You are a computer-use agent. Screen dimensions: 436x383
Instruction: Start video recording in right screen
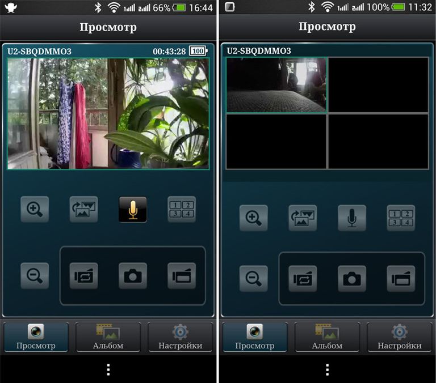(x=401, y=279)
